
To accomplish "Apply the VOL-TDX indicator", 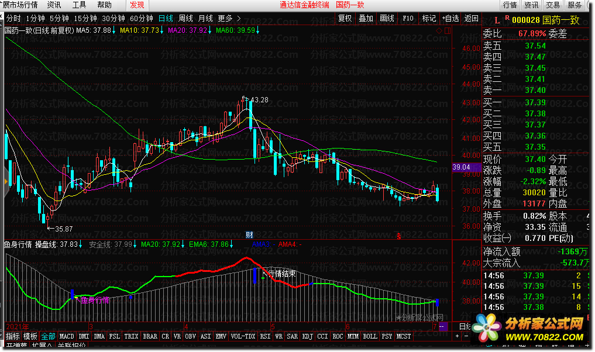I will [x=243, y=336].
